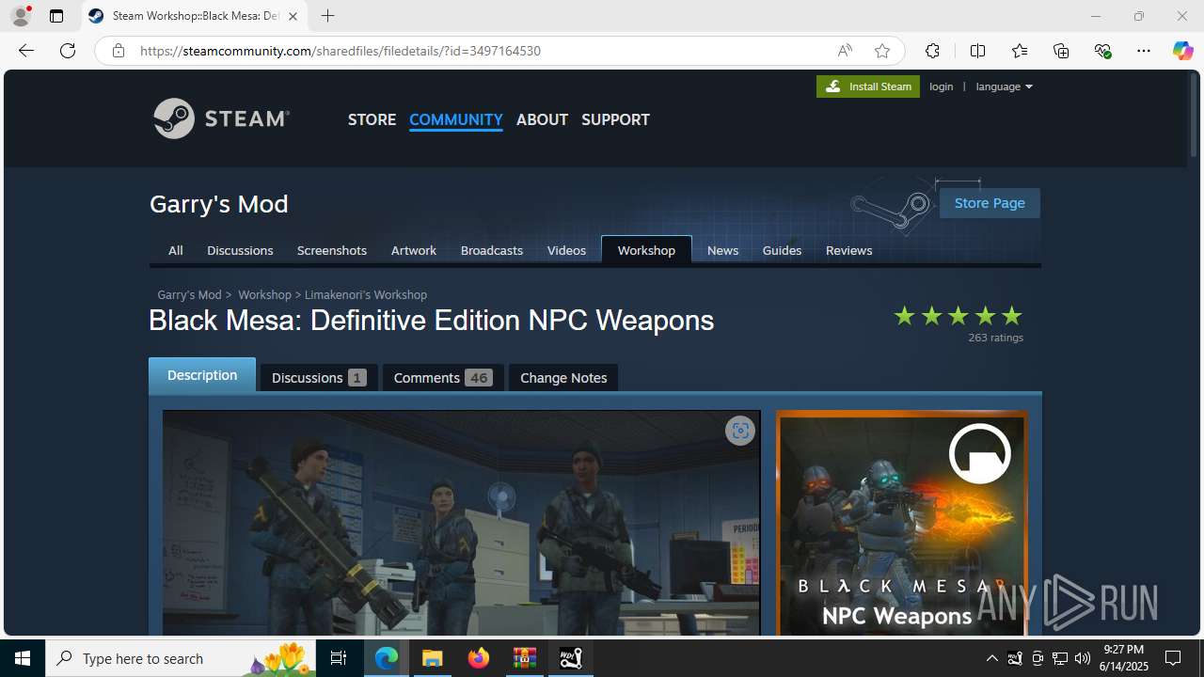Open Microsoft Edge from taskbar
Viewport: 1204px width, 677px height.
point(387,658)
